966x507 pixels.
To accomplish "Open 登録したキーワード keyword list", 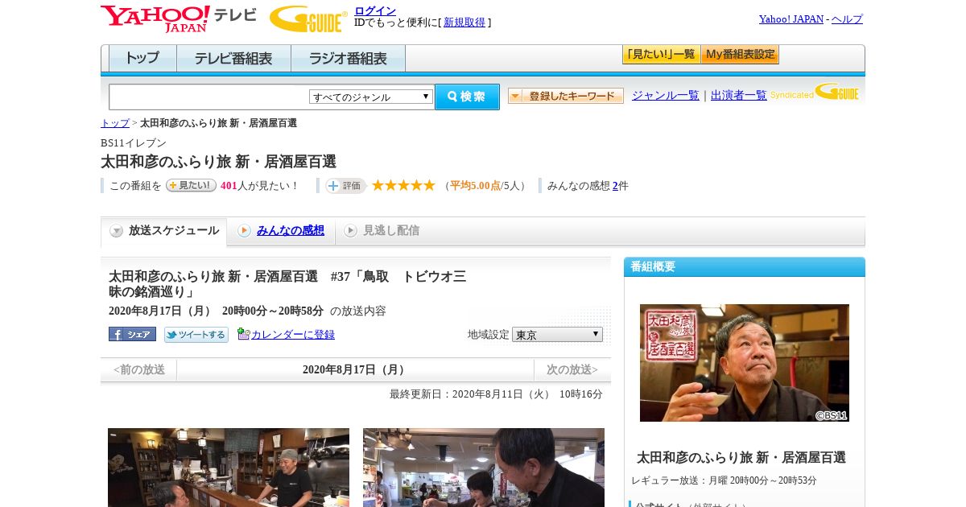I will [566, 96].
